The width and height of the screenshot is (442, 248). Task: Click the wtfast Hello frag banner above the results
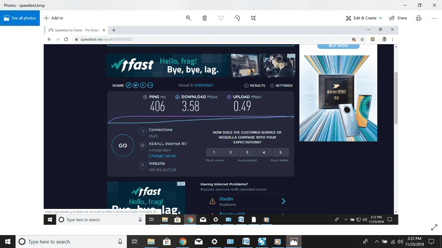[201, 66]
